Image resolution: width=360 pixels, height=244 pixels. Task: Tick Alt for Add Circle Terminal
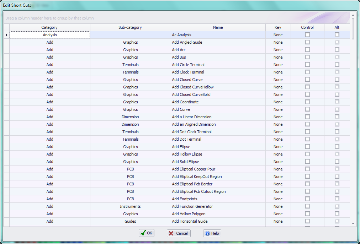[337, 64]
